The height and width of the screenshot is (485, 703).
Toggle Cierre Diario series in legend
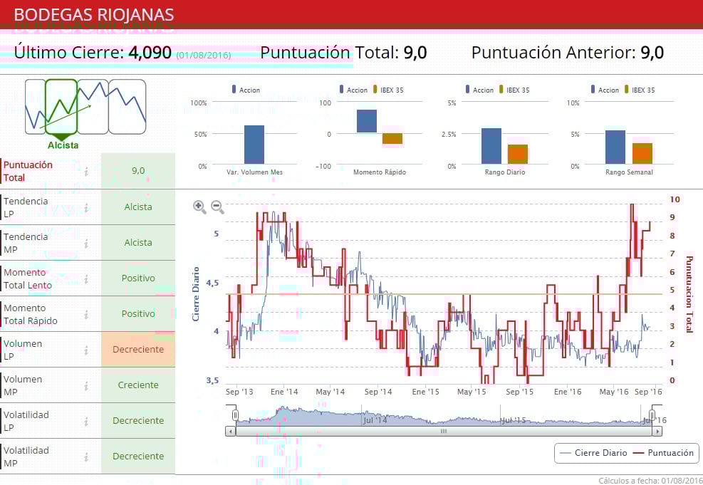coord(593,453)
